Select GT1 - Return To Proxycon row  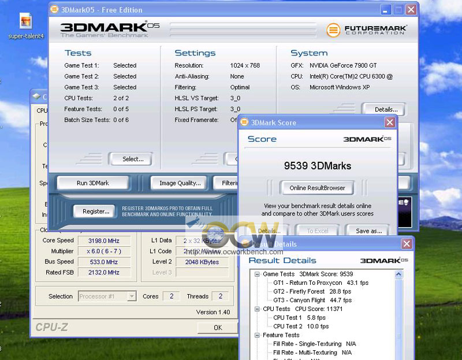321,283
